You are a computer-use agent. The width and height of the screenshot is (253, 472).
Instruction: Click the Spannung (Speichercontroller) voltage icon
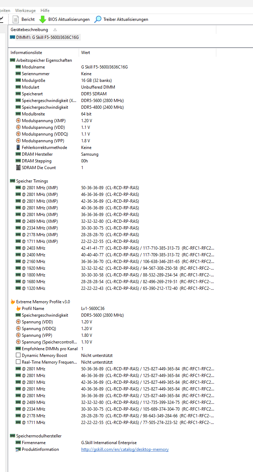(x=18, y=342)
